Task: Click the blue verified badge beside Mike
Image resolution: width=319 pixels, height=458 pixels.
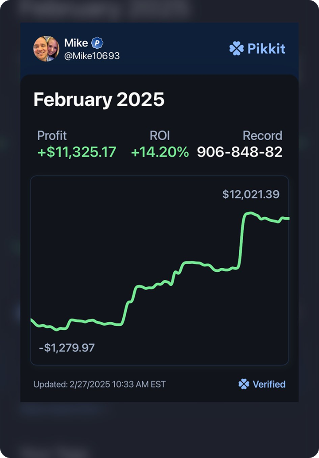Action: (97, 43)
